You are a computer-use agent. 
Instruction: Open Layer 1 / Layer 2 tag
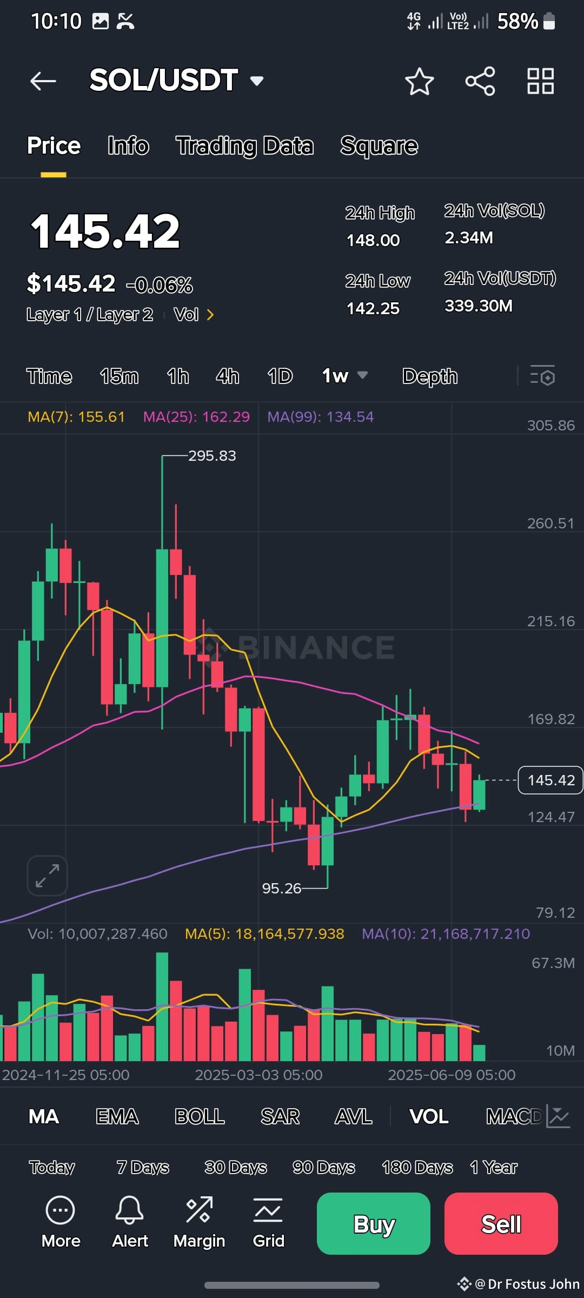pos(90,315)
